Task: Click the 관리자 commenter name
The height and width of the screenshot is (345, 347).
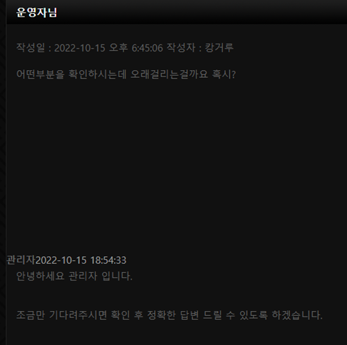Action: click(x=21, y=260)
